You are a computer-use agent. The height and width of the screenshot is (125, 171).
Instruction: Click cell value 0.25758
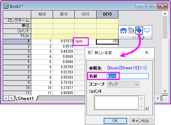coord(64,67)
